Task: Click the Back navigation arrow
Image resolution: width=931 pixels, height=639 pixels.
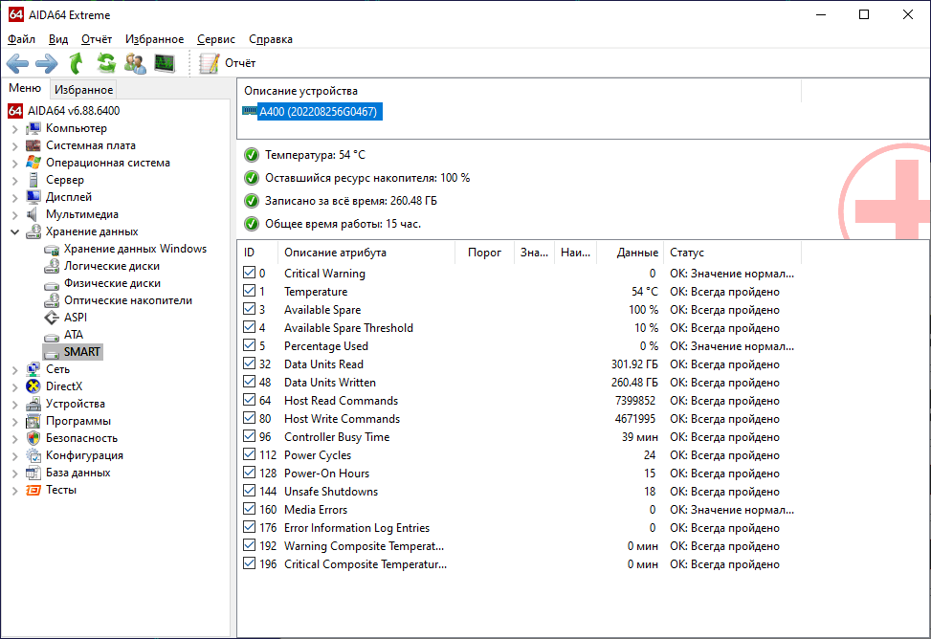Action: pyautogui.click(x=17, y=63)
